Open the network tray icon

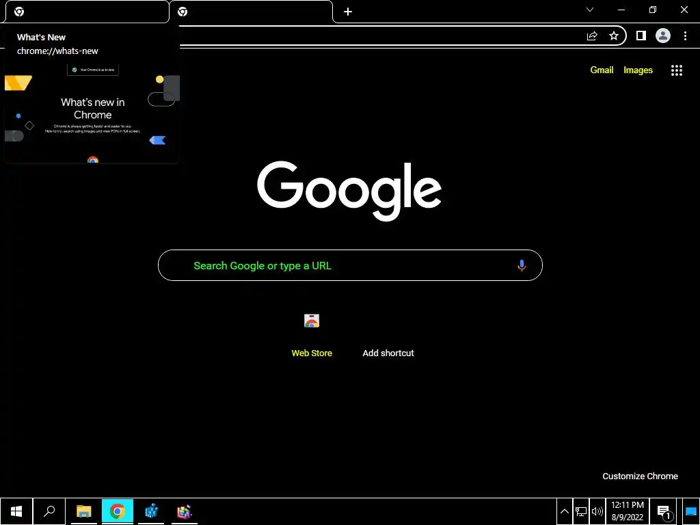coord(581,511)
